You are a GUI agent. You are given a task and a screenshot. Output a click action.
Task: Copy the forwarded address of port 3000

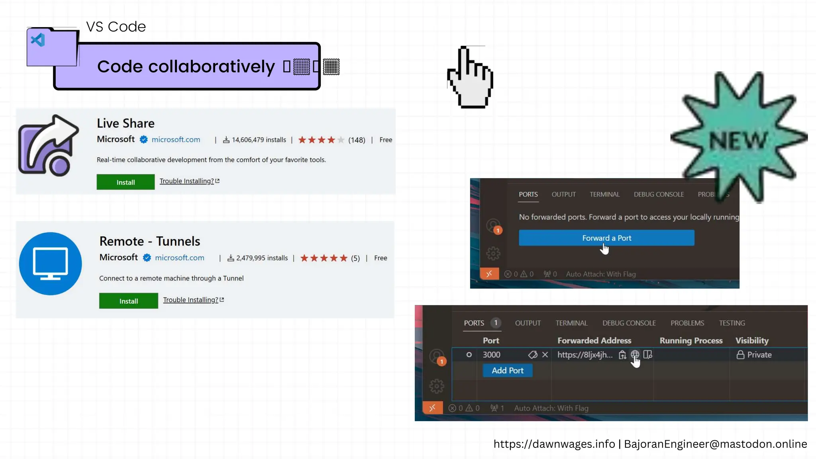(x=622, y=355)
